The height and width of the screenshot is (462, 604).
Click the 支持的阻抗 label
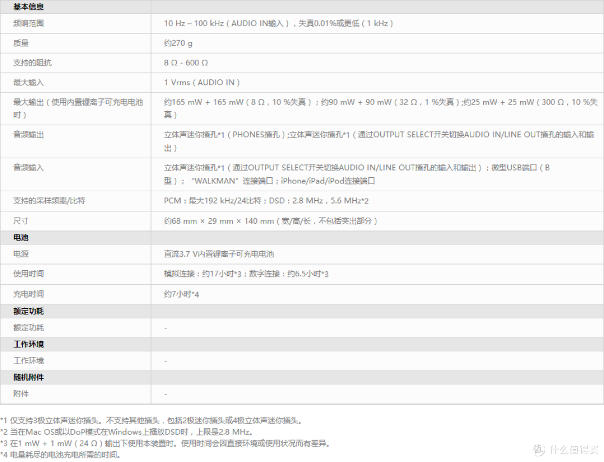[x=32, y=63]
